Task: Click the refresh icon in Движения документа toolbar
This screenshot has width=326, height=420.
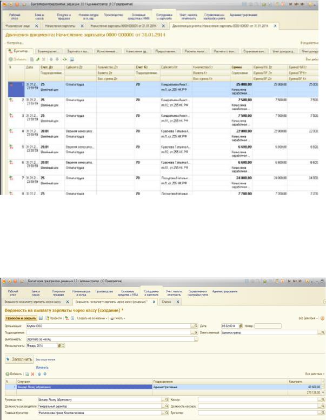Action: (x=64, y=59)
